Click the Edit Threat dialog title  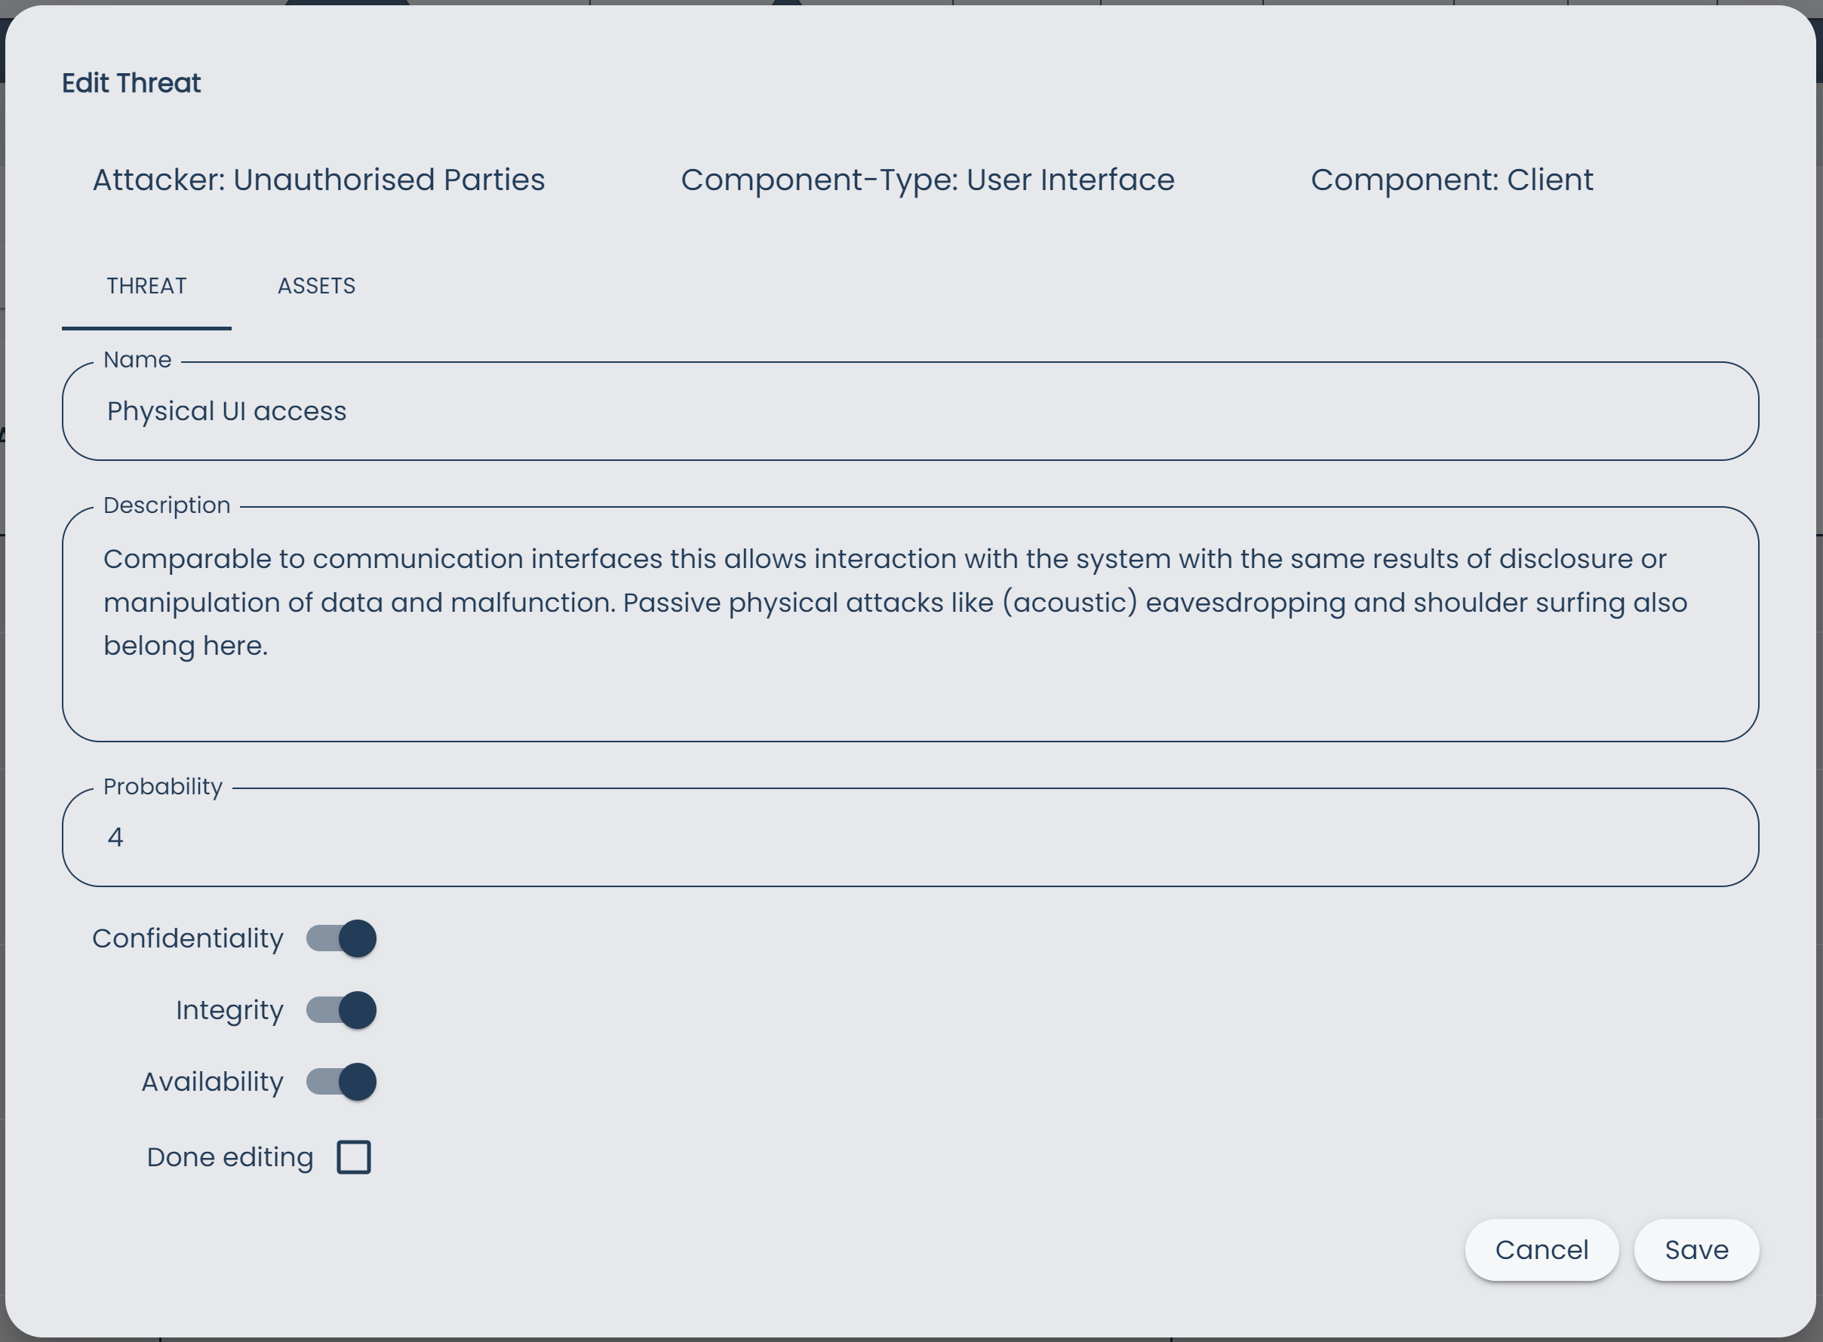[x=131, y=82]
